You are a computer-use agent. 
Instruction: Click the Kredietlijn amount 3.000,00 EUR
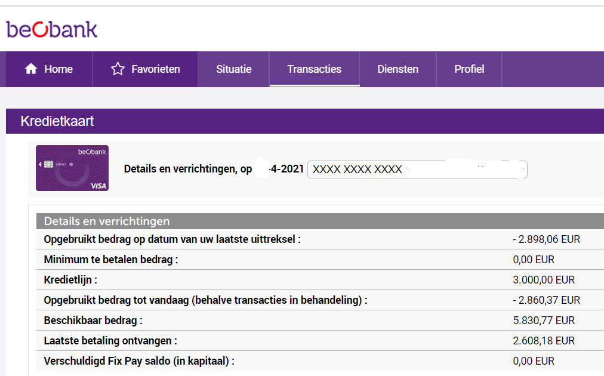coord(544,280)
